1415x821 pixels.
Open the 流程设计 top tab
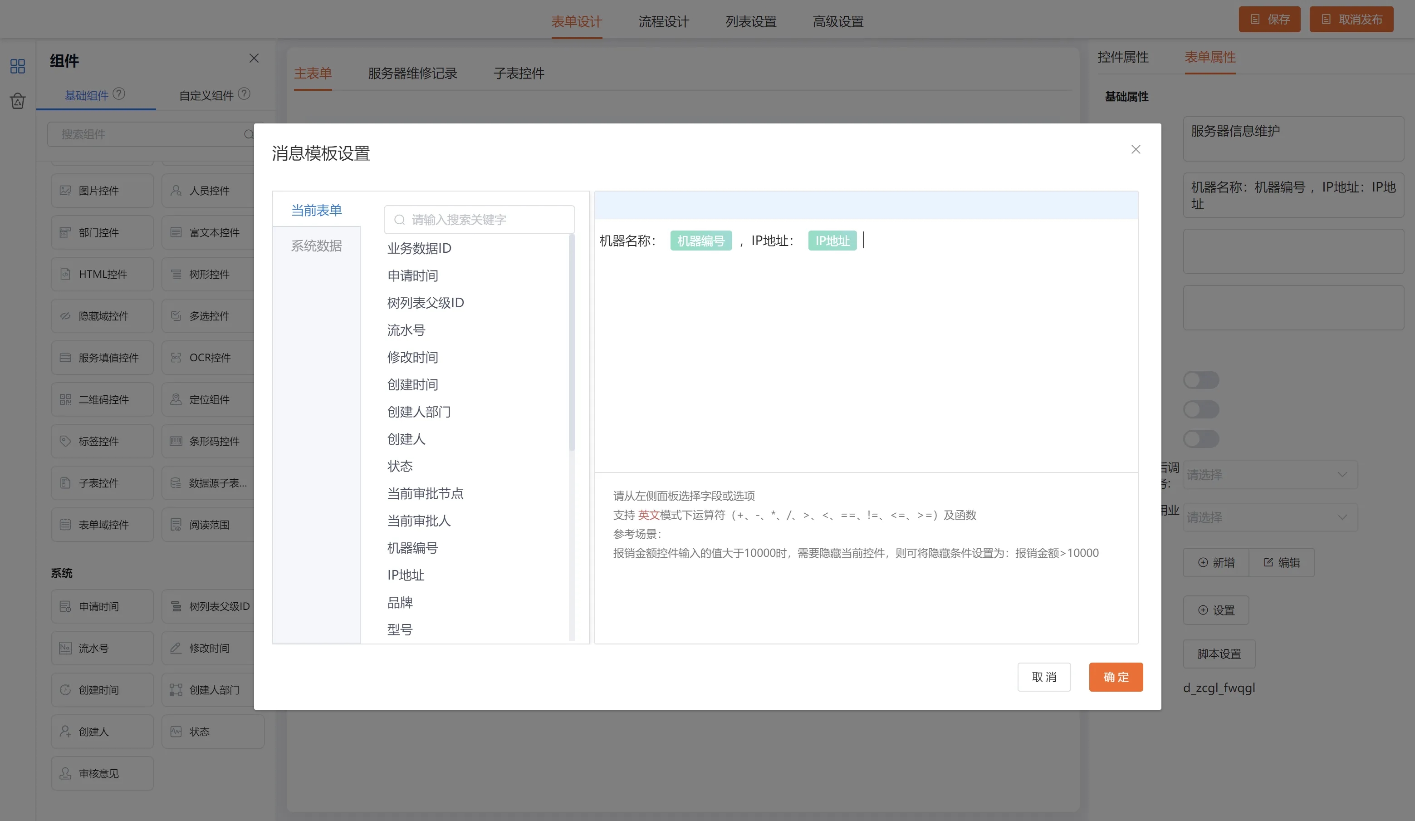(x=663, y=22)
